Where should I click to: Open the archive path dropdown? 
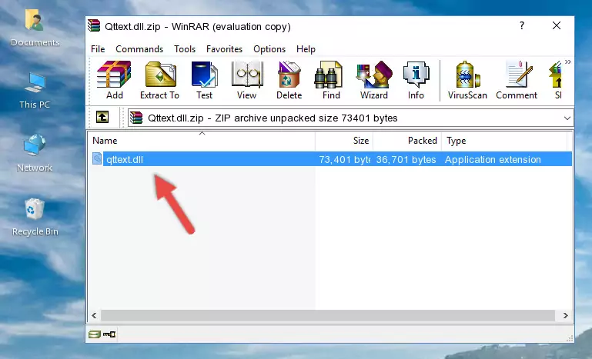[x=567, y=118]
